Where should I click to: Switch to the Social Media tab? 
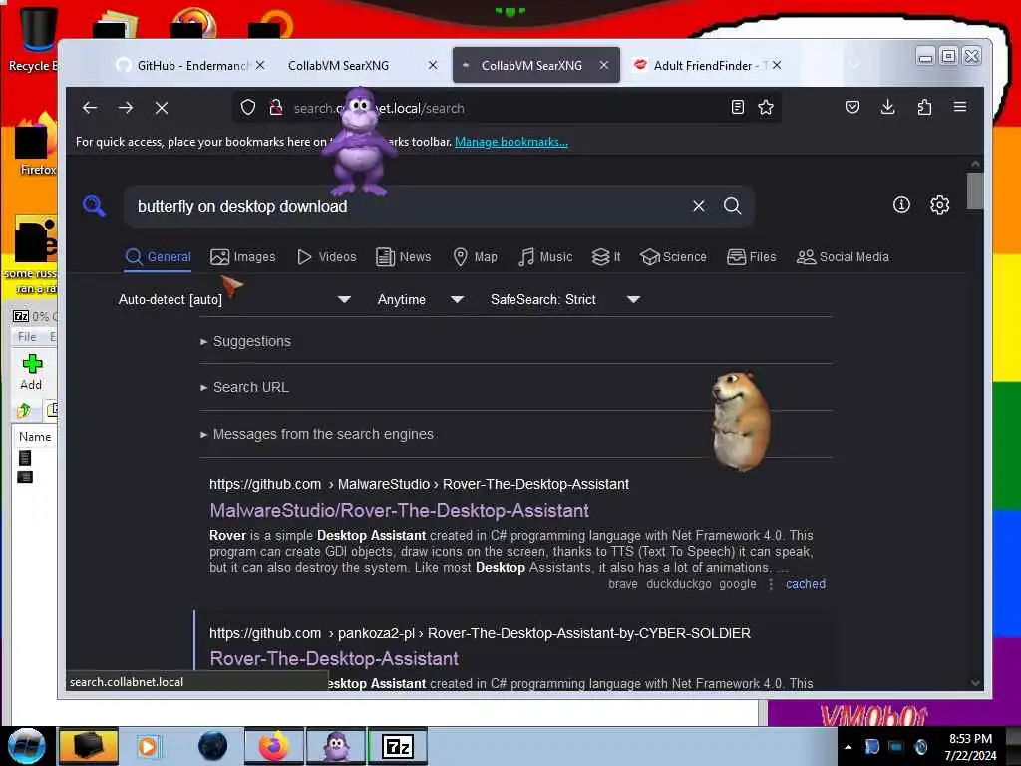(x=843, y=257)
